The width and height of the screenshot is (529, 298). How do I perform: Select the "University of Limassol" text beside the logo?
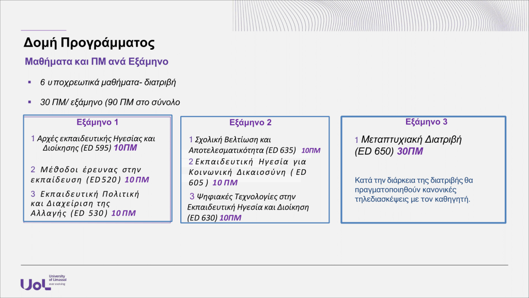(57, 279)
